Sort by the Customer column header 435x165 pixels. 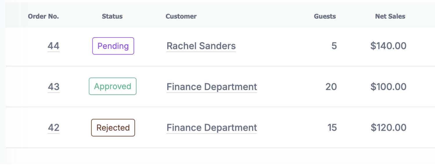181,16
